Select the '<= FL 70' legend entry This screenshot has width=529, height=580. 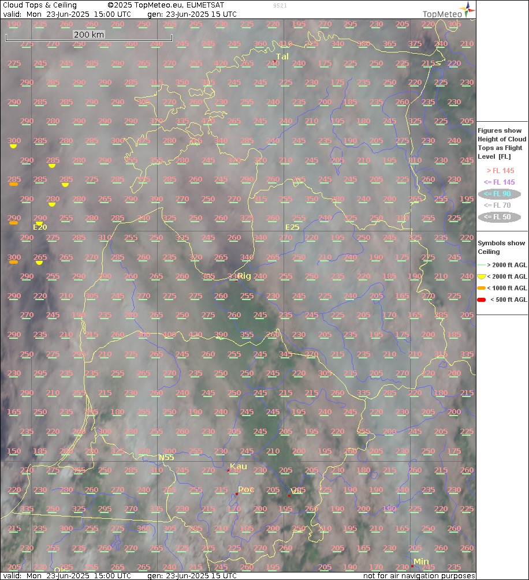point(497,205)
